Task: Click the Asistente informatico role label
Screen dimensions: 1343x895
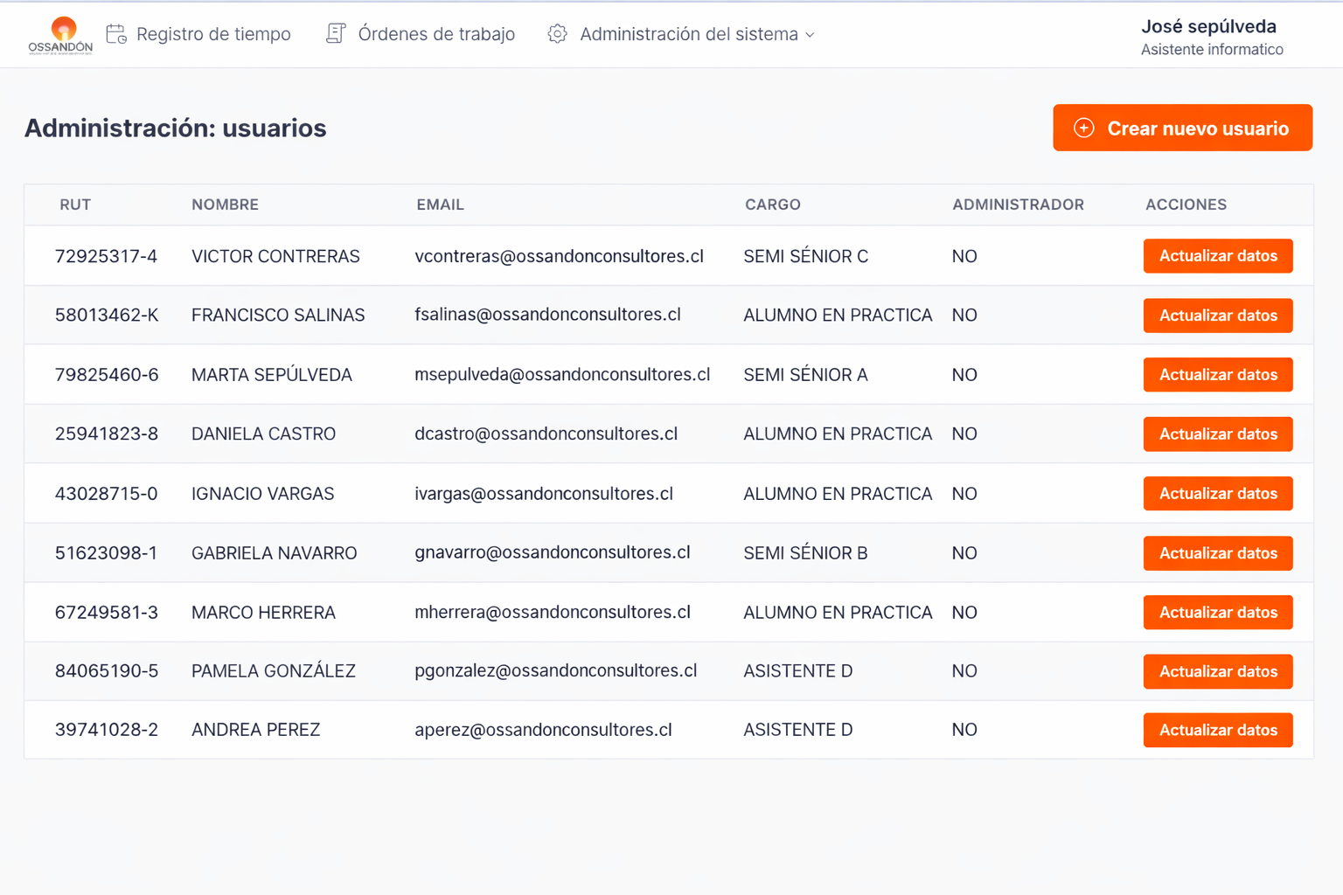Action: [x=1212, y=50]
